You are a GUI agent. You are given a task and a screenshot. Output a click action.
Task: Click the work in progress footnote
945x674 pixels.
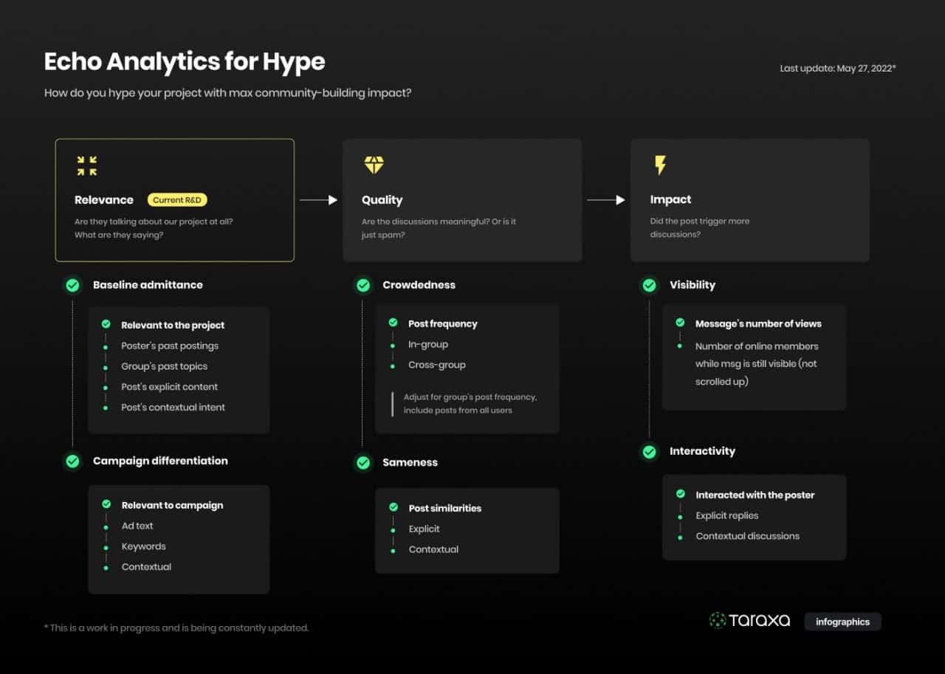176,628
